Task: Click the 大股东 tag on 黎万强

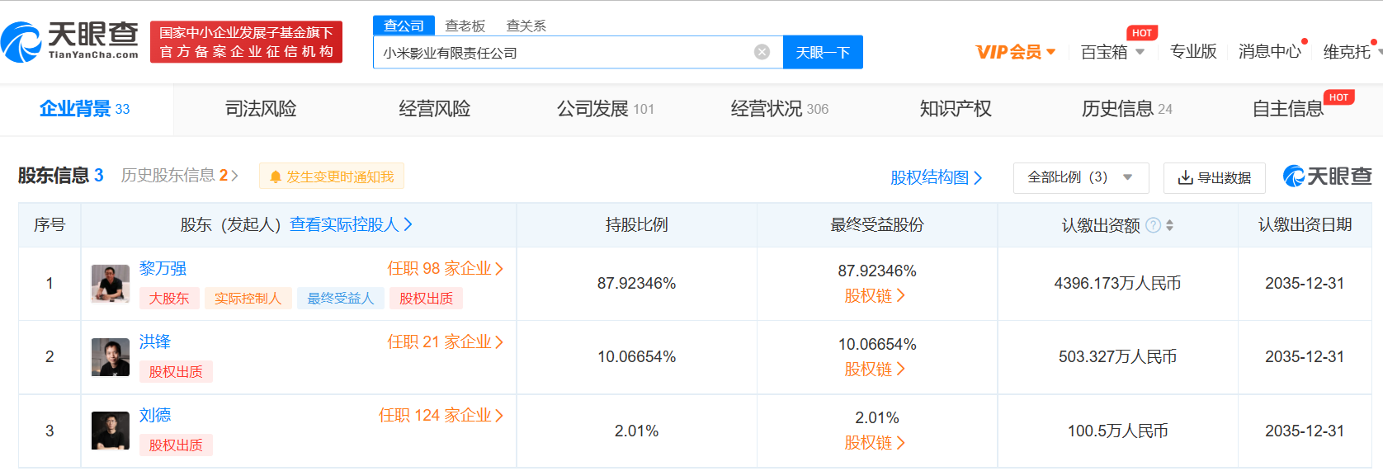Action: [x=169, y=299]
